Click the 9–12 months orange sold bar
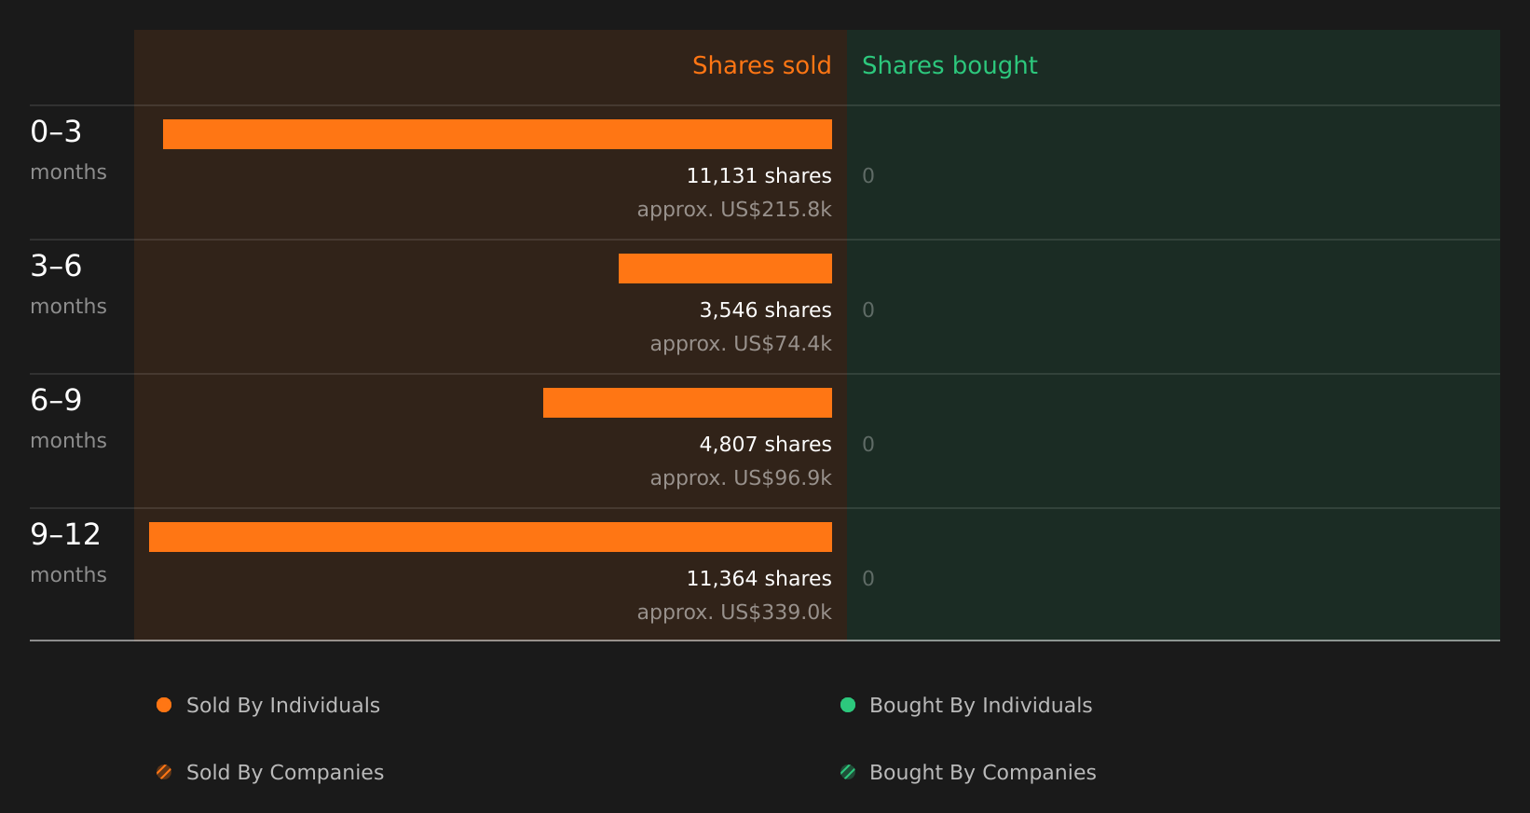Viewport: 1530px width, 813px height. click(x=490, y=537)
